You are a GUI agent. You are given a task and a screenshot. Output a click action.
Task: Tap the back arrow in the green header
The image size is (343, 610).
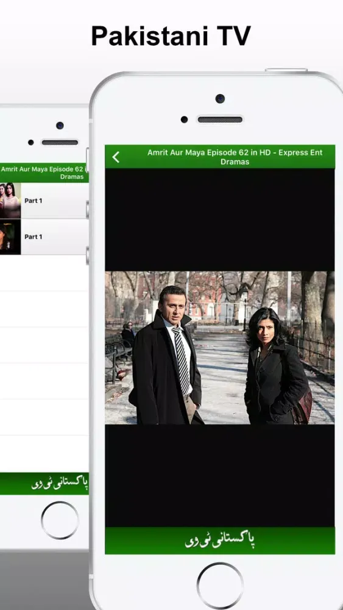[116, 157]
